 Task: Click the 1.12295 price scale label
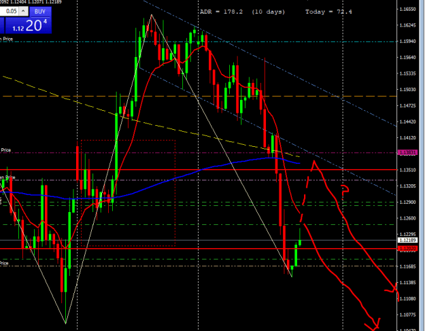pyautogui.click(x=407, y=234)
